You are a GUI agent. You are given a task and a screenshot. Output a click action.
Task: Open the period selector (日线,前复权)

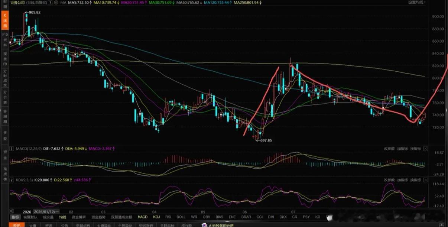[37, 3]
